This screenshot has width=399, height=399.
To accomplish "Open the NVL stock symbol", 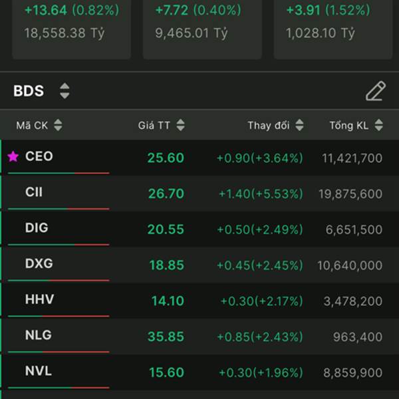I will [x=38, y=371].
